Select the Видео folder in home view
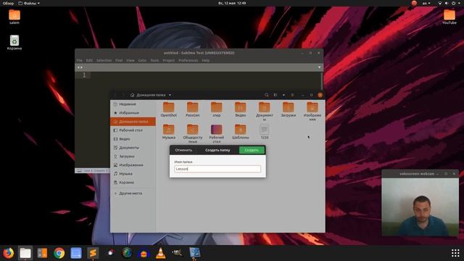This screenshot has width=464, height=261. click(x=241, y=109)
